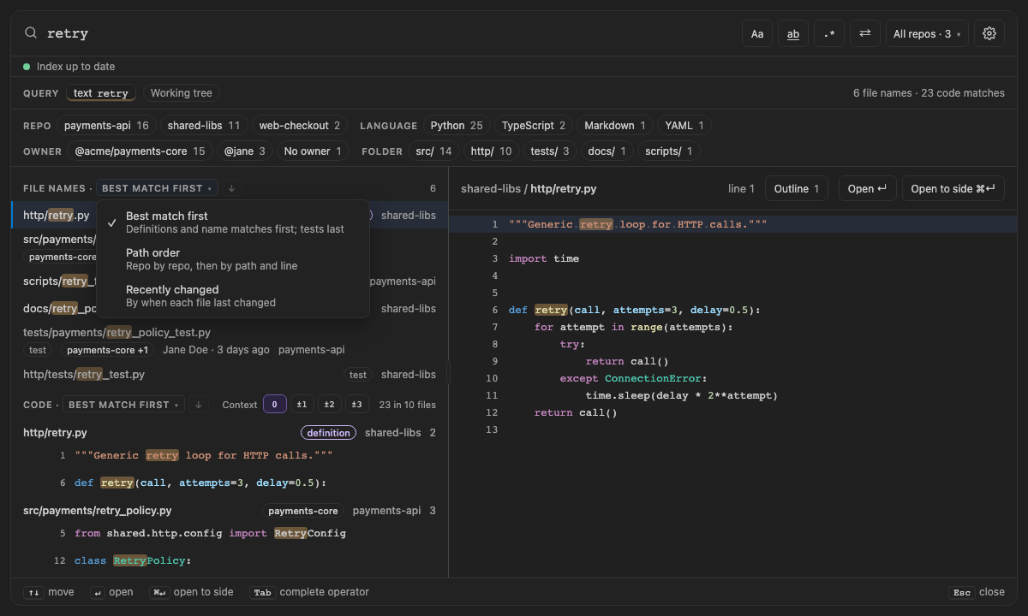Viewport: 1028px width, 616px height.
Task: Click the panel splitter handle between panes
Action: [x=448, y=372]
